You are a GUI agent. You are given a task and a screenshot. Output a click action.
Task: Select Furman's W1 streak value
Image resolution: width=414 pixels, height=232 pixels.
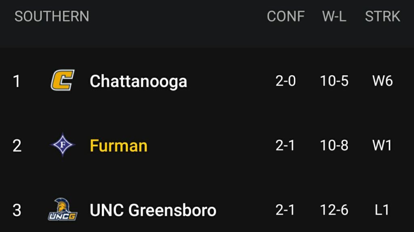[382, 145]
